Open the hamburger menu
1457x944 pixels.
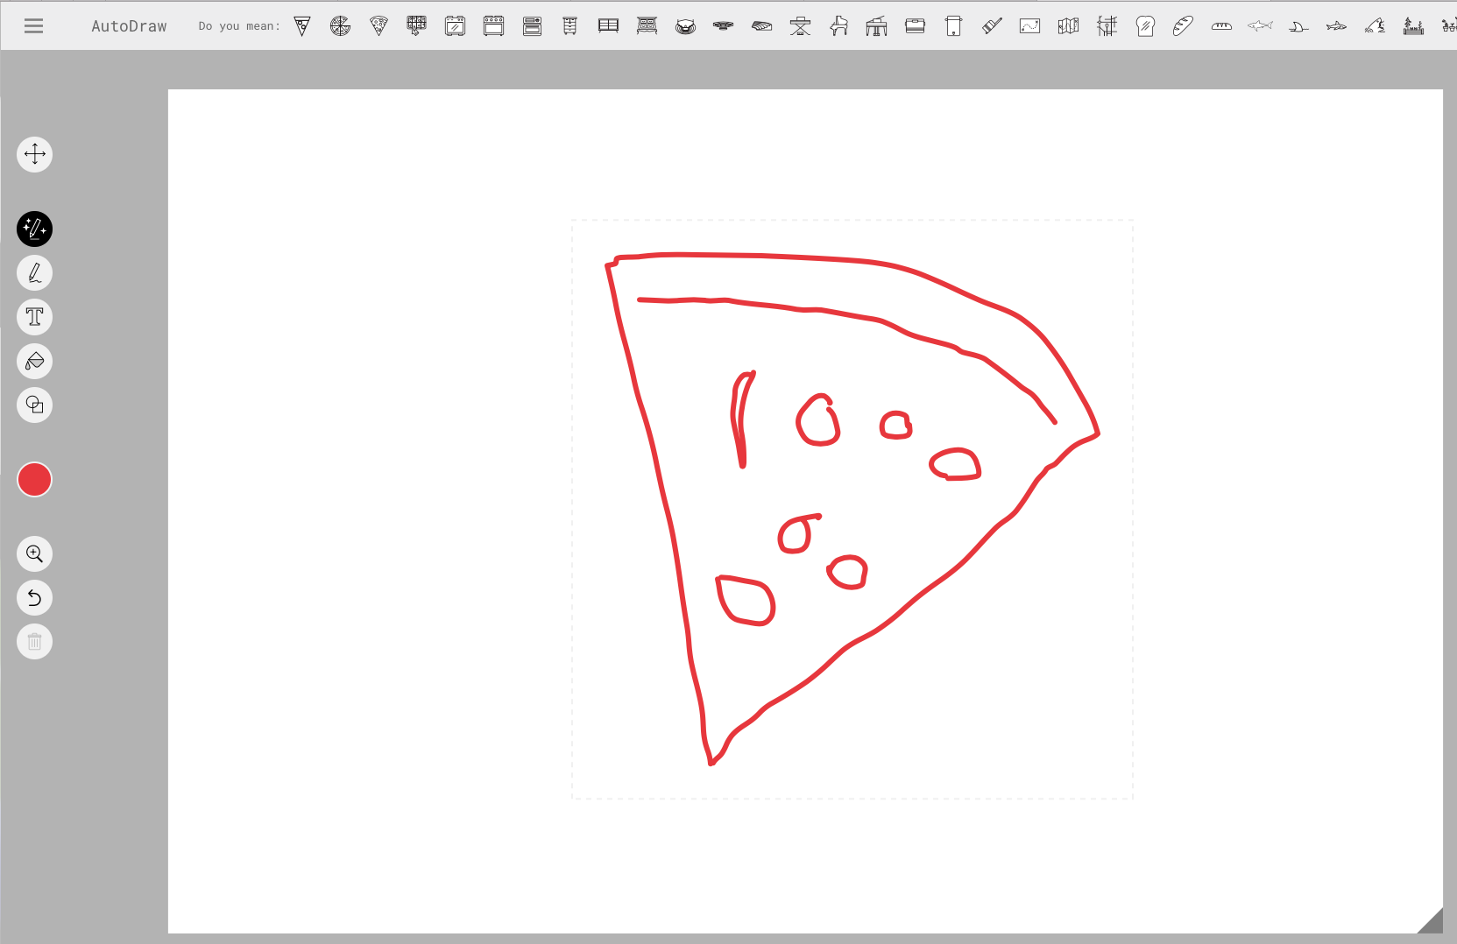point(33,26)
